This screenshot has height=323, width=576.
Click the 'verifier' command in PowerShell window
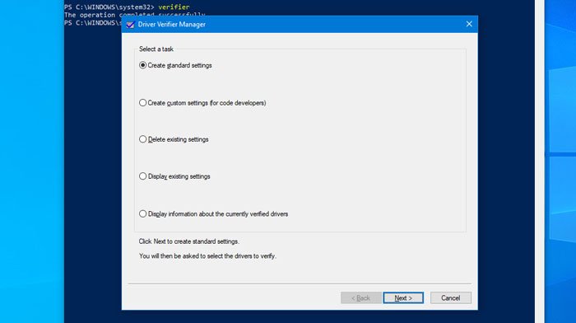174,7
